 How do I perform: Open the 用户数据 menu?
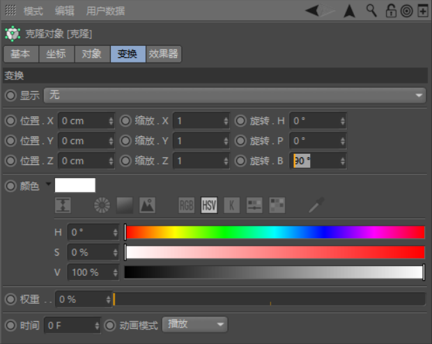pos(106,11)
